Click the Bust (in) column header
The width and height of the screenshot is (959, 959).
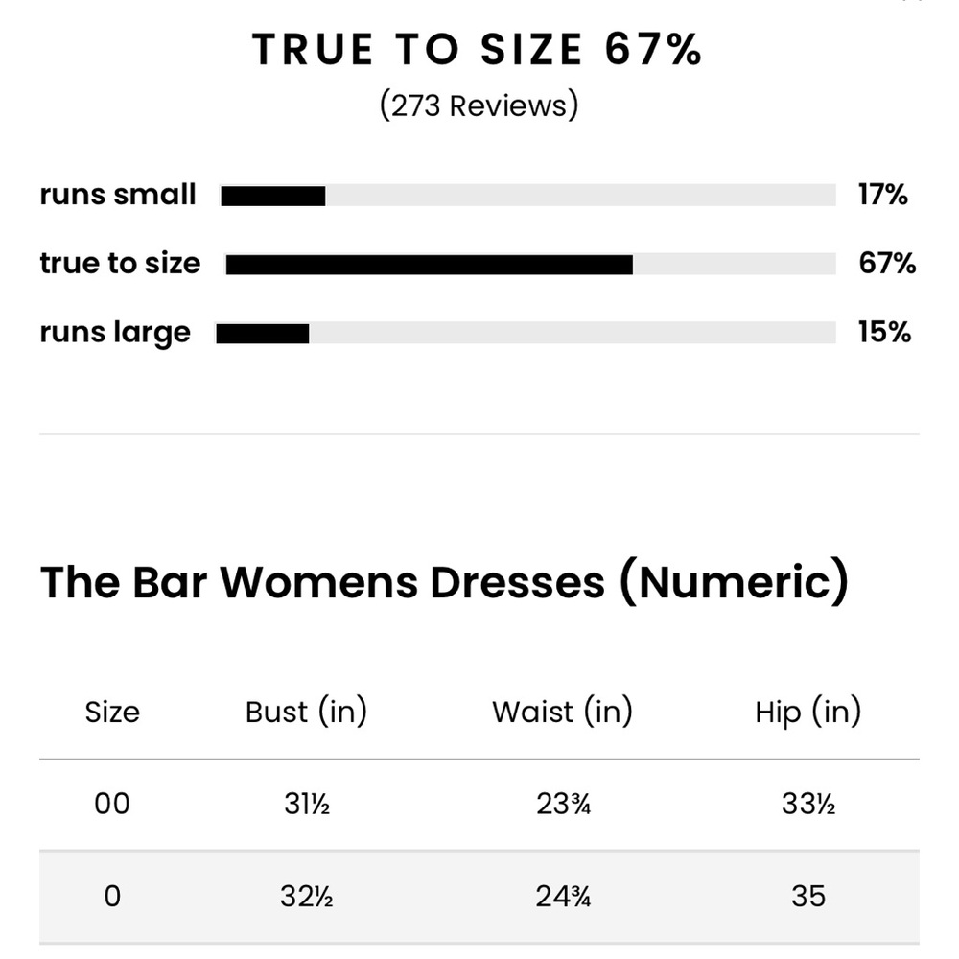tap(306, 713)
